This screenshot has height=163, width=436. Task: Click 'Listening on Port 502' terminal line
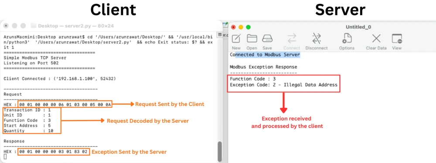point(31,63)
